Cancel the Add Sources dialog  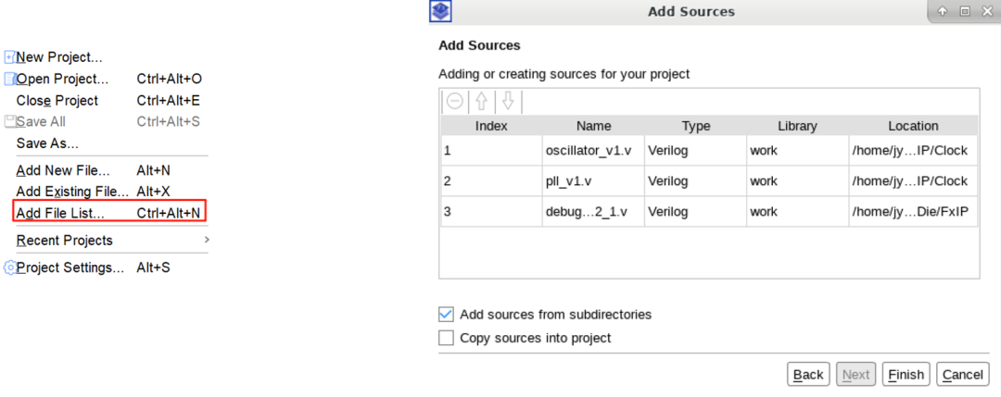click(962, 374)
